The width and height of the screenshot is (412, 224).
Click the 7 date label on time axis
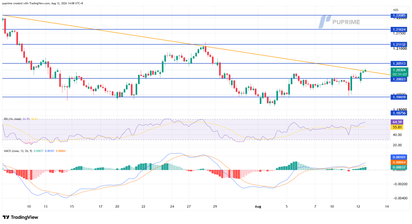[x=315, y=207]
